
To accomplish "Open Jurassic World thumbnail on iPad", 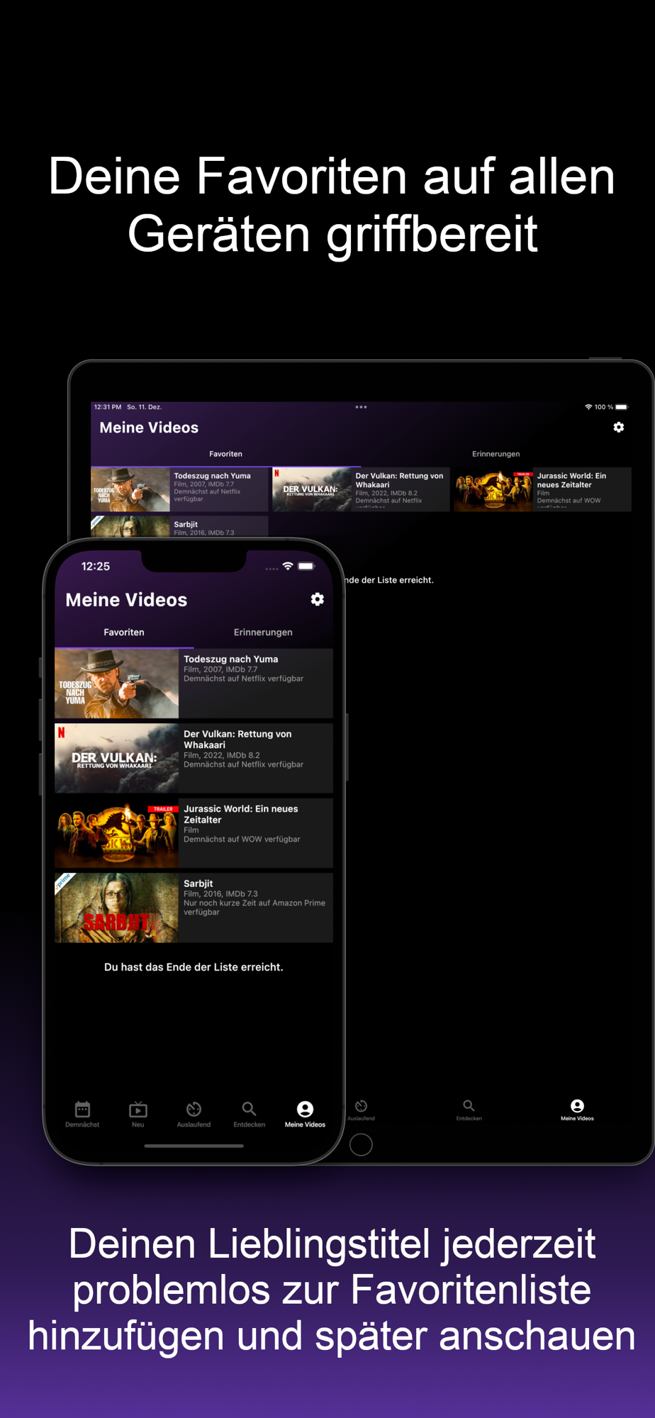I will tap(493, 489).
